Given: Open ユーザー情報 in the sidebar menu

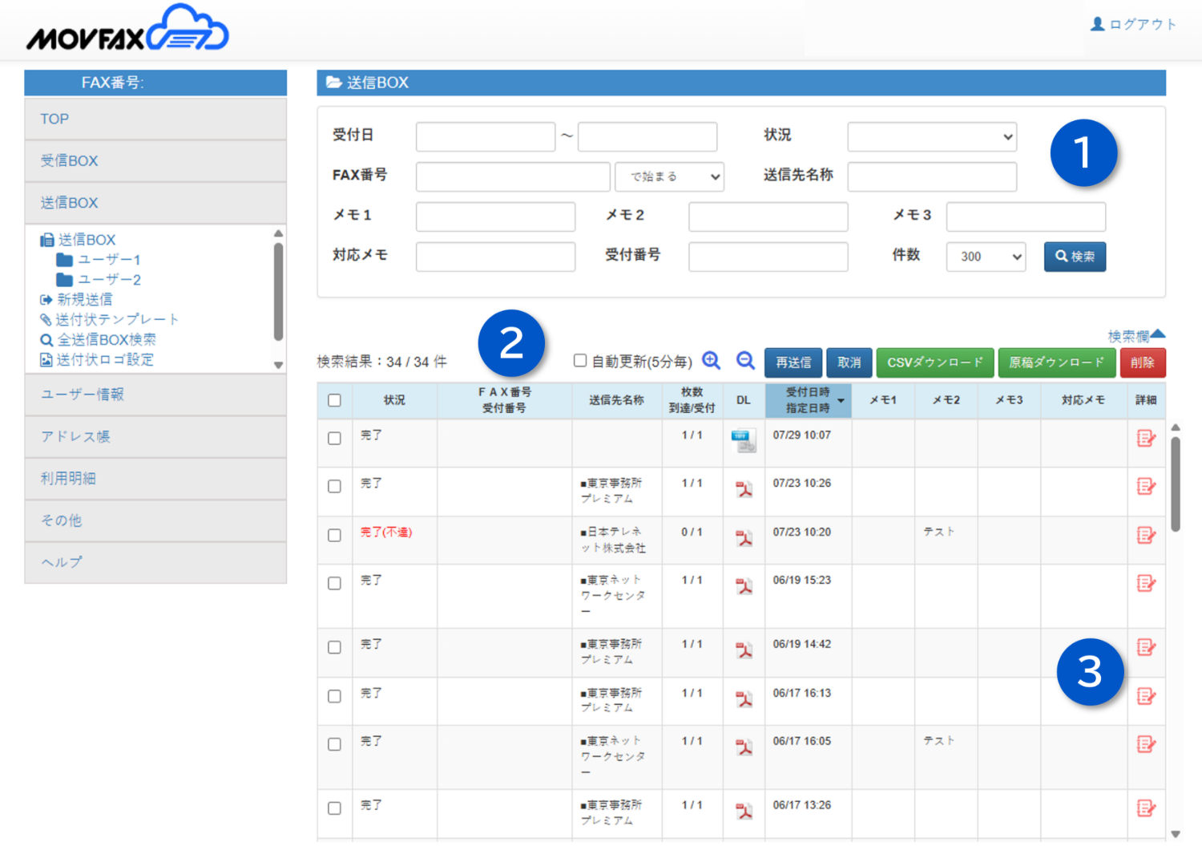Looking at the screenshot, I should (155, 395).
